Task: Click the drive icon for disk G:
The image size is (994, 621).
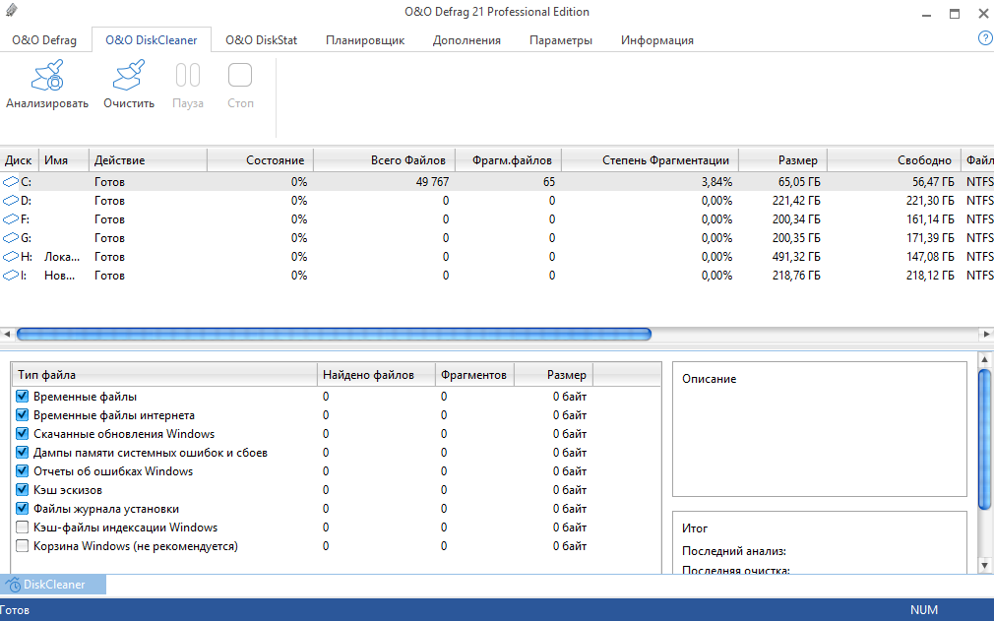Action: 11,237
